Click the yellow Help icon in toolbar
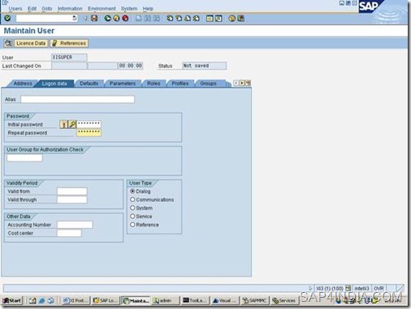Screen dimensions: 411x309 [x=231, y=18]
